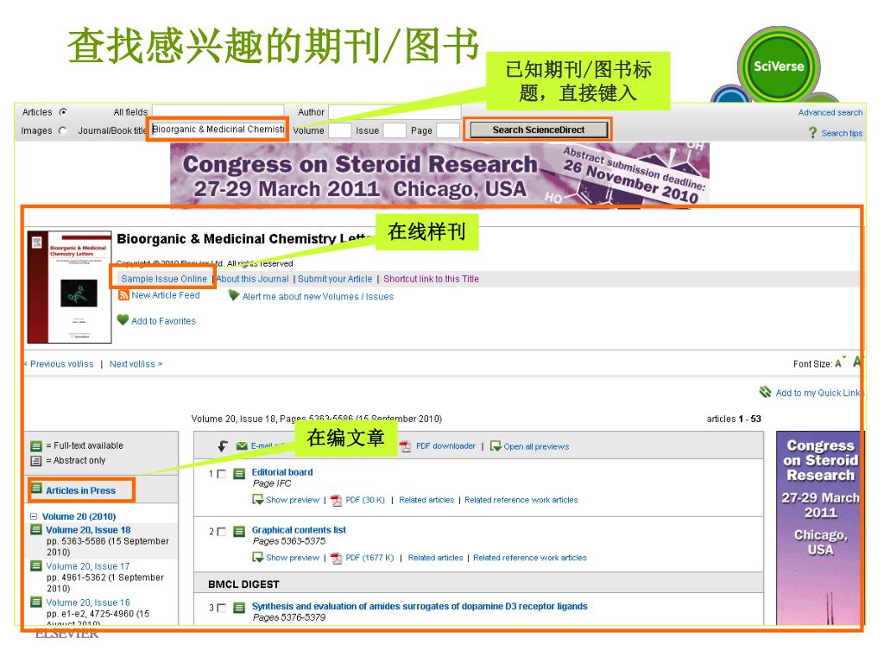Open Volume 20, Issue 16
Screen dimensions: 884x663
tap(88, 603)
